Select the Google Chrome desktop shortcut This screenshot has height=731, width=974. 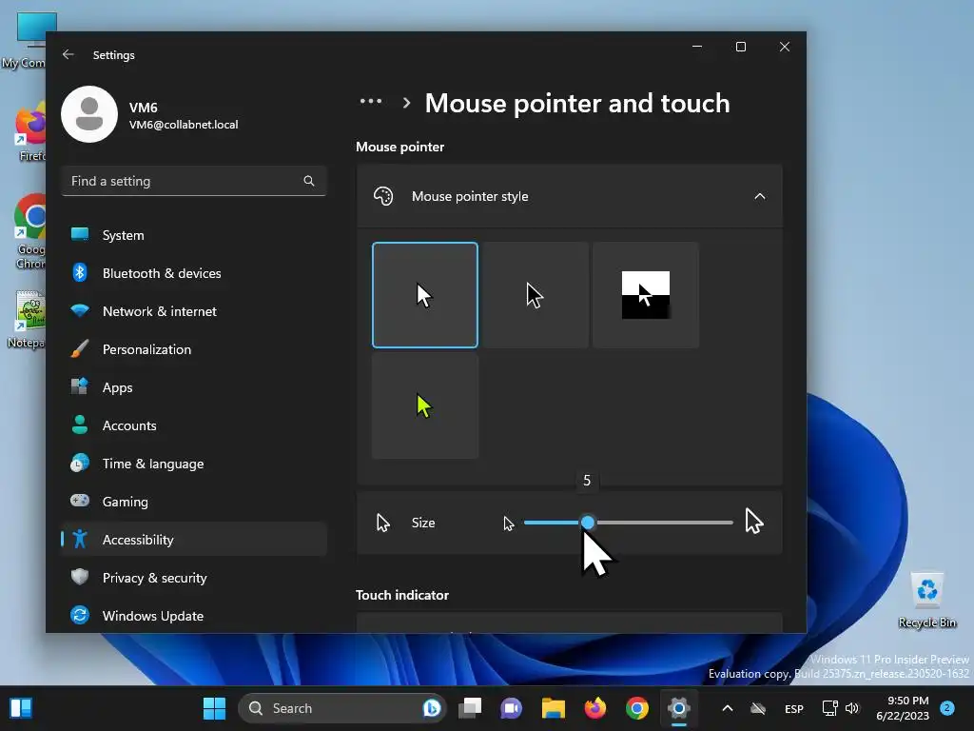click(x=29, y=232)
